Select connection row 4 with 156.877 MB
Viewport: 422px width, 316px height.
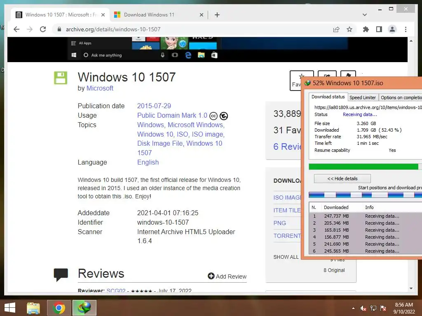(x=365, y=237)
